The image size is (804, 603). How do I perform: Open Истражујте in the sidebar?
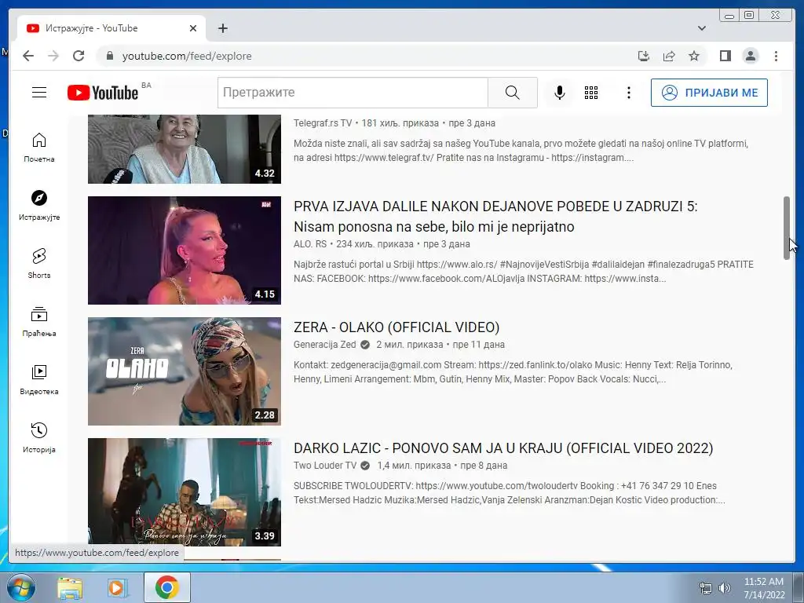[39, 206]
